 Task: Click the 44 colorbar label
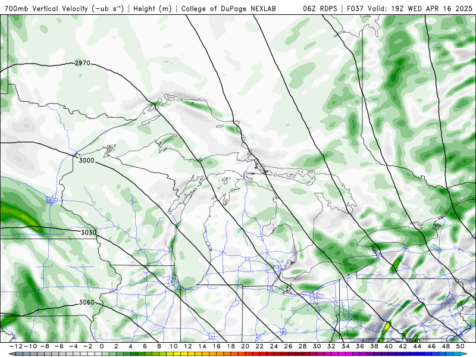click(418, 346)
